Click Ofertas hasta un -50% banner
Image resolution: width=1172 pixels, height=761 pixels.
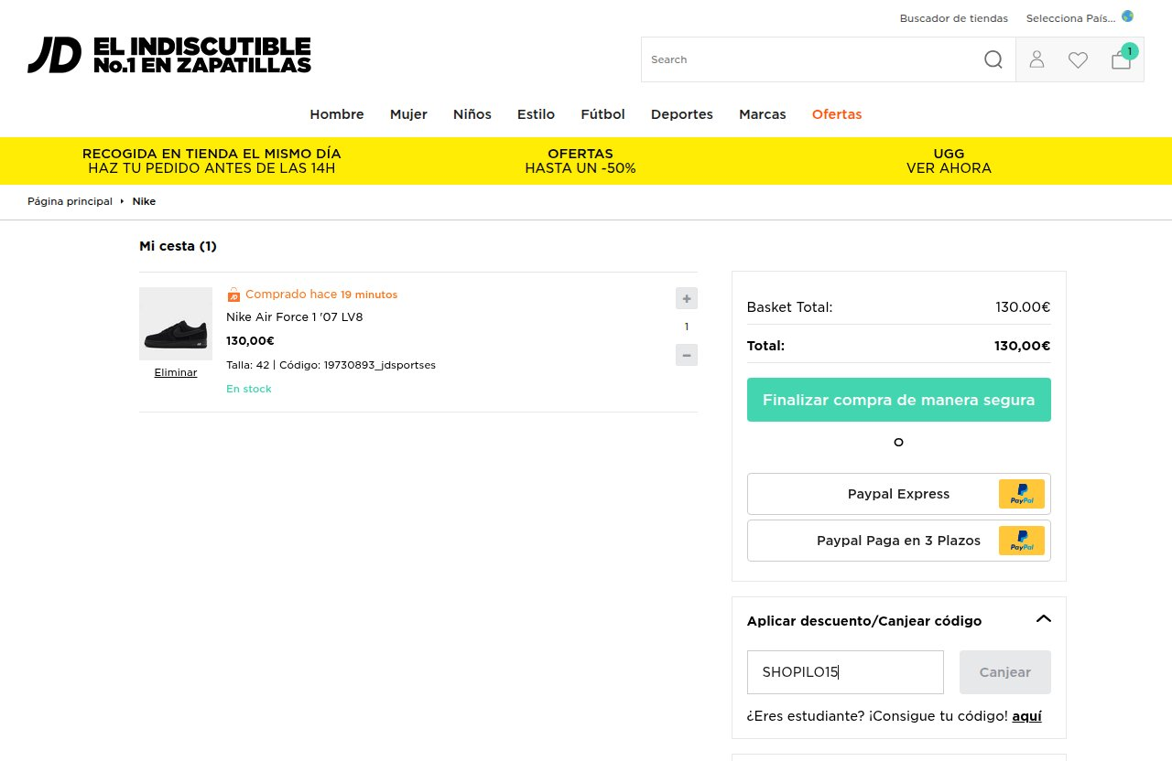[581, 161]
